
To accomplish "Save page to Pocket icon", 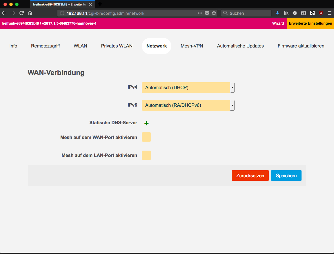I will click(x=207, y=13).
